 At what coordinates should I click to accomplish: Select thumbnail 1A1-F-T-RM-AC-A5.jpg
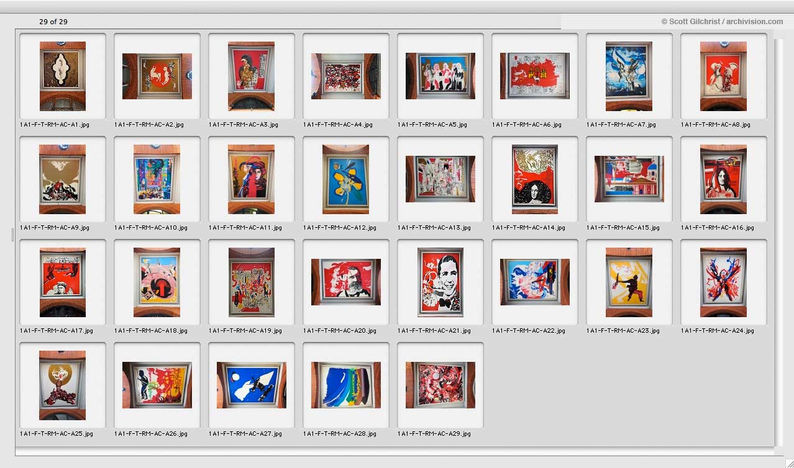point(440,76)
